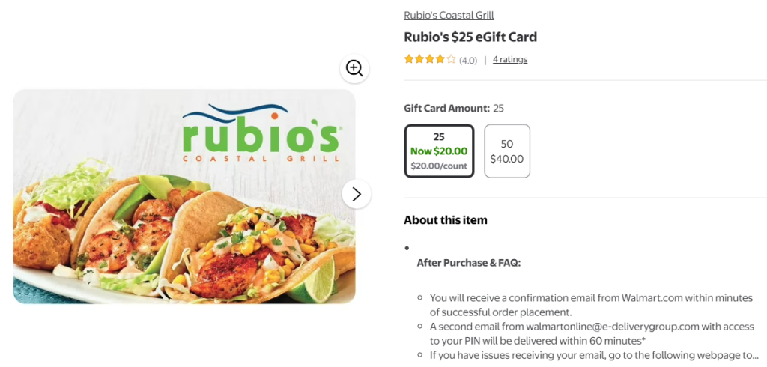Click the $20.00/count unit price text

pyautogui.click(x=439, y=166)
